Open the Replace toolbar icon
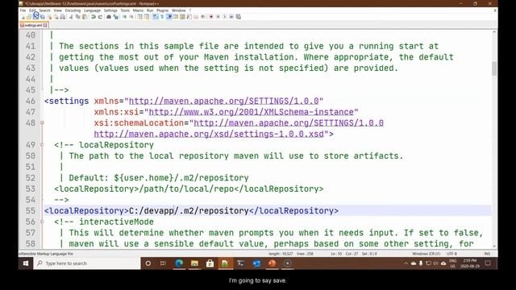The height and width of the screenshot is (290, 516). (115, 16)
